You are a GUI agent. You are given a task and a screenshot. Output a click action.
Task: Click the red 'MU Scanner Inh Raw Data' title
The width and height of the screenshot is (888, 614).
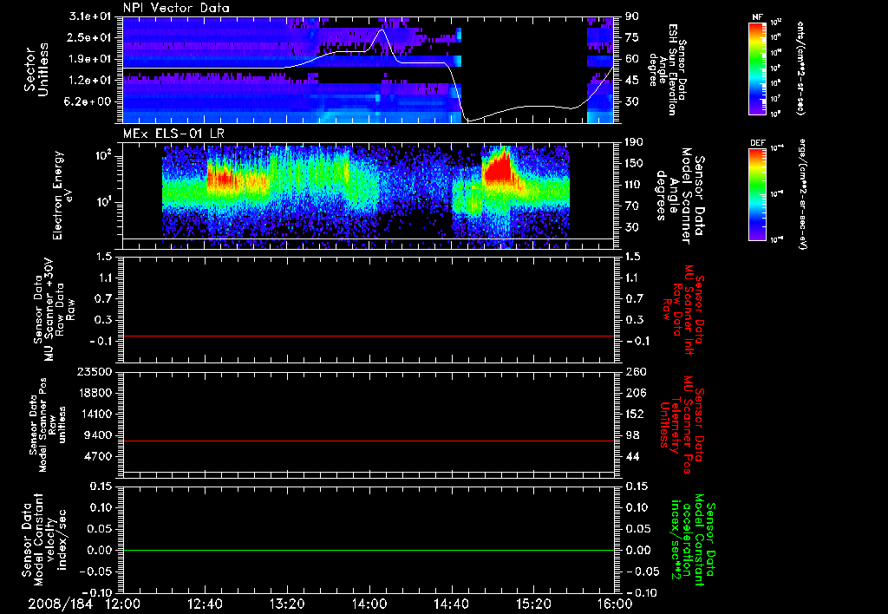point(683,309)
